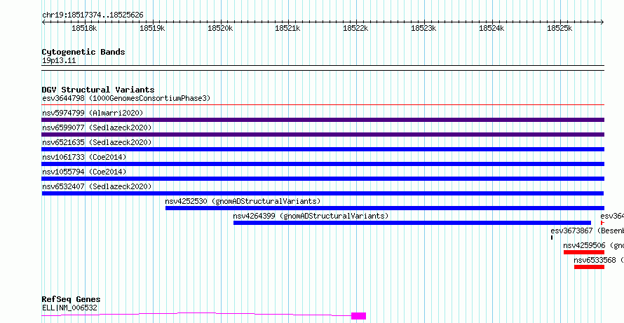Click the blue nsv1055794 variant bar
The width and height of the screenshot is (624, 323).
pyautogui.click(x=323, y=179)
